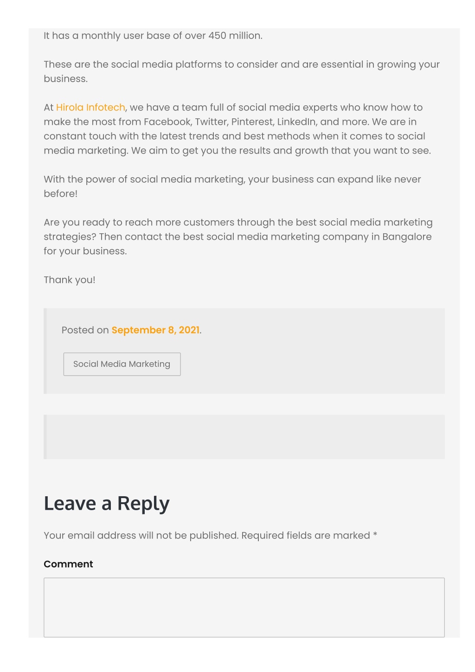Click the required fields asterisk
Screen dimensions: 475x672
click(375, 535)
